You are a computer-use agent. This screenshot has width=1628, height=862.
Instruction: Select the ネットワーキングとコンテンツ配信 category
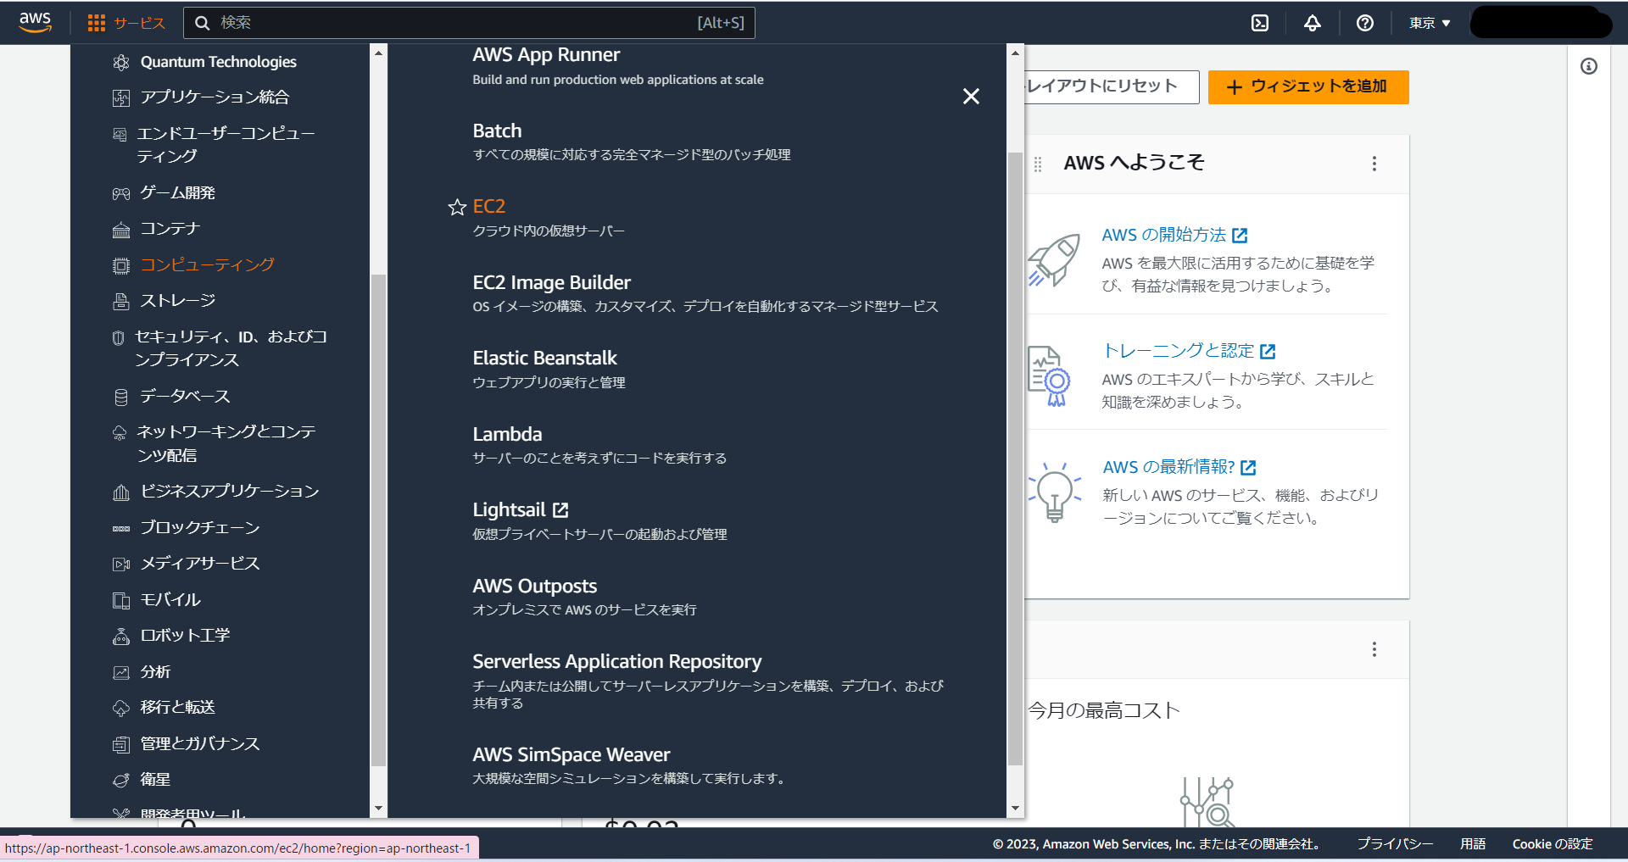tap(226, 443)
